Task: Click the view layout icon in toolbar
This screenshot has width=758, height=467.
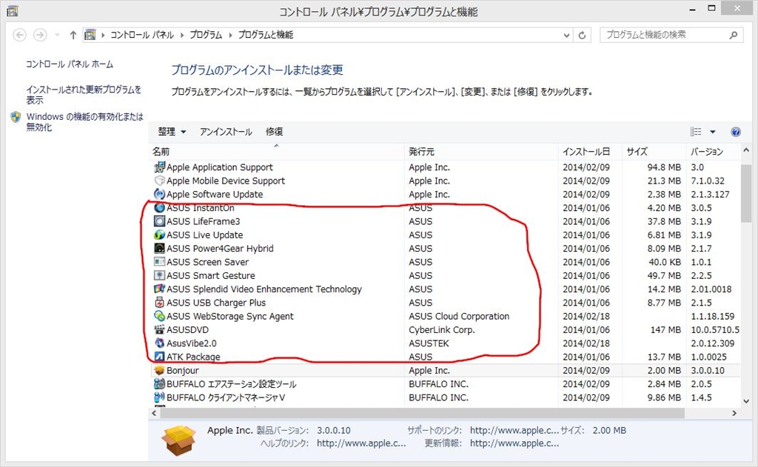Action: click(x=696, y=132)
